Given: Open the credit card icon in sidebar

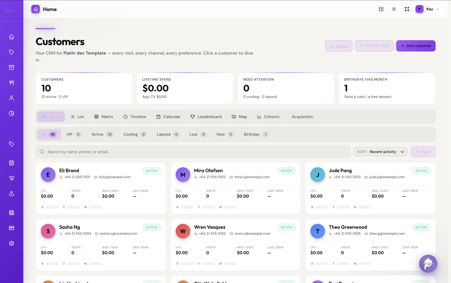Looking at the screenshot, I should [x=12, y=228].
